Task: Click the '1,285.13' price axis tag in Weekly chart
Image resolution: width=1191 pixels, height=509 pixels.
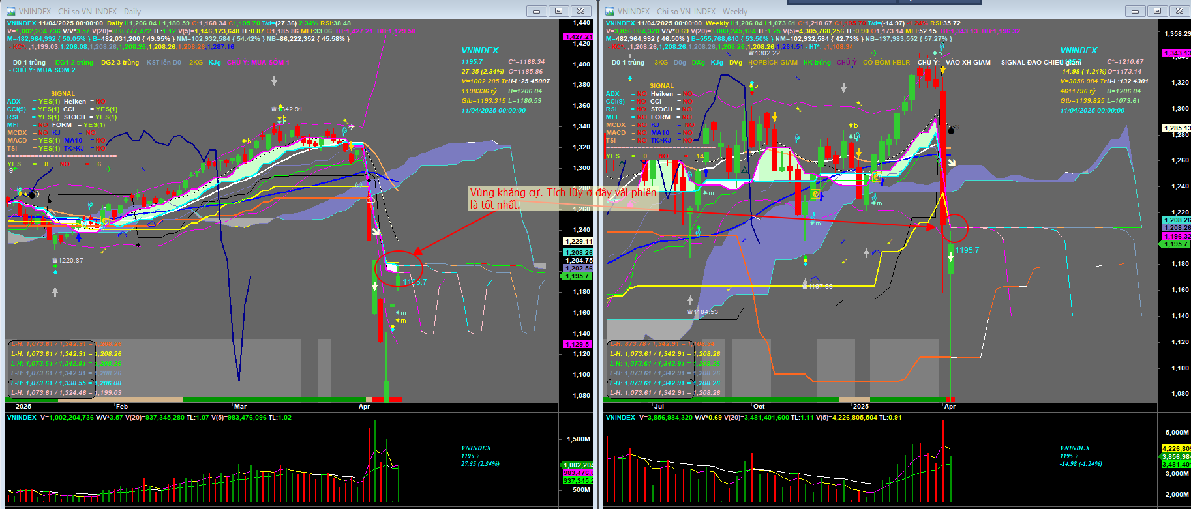Action: (1177, 128)
